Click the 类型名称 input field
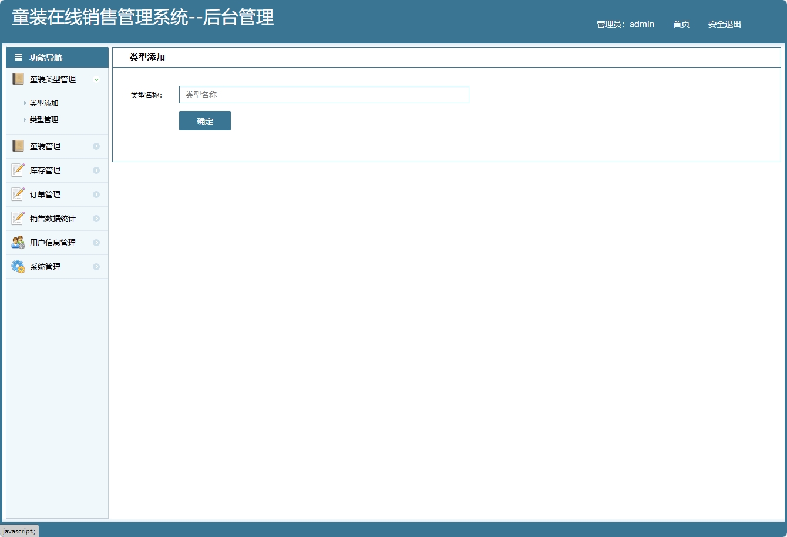 click(x=324, y=94)
